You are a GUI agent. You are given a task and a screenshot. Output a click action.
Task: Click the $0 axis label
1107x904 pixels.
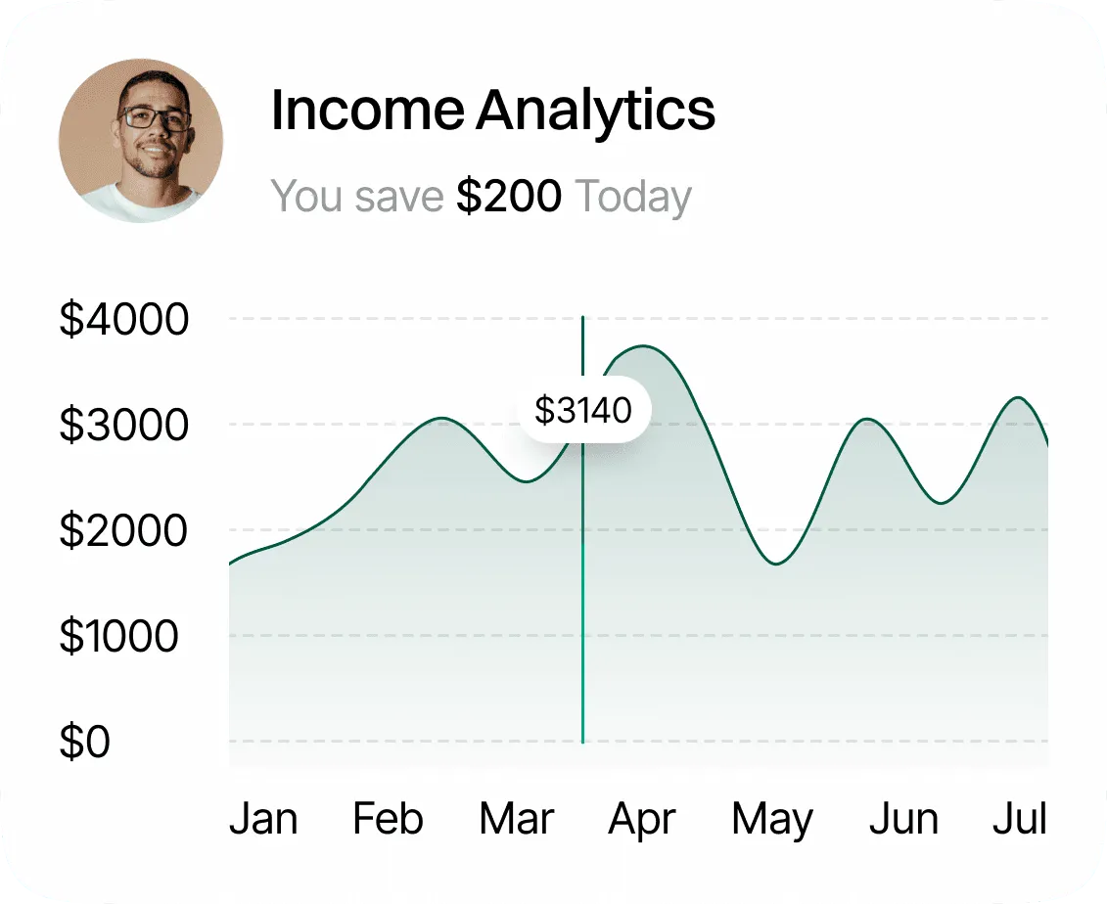tap(85, 743)
